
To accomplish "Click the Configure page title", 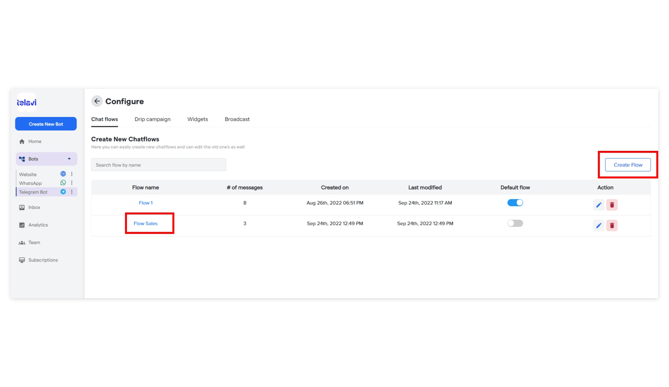I will [x=124, y=101].
